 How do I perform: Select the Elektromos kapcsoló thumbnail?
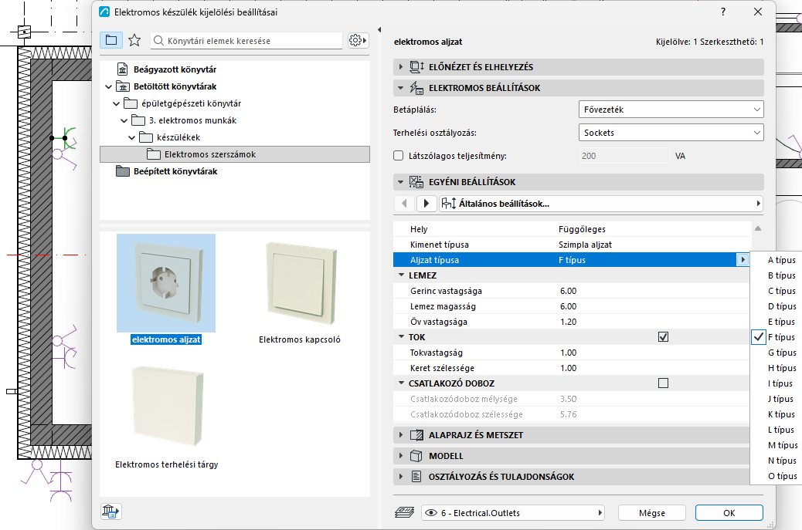click(300, 284)
